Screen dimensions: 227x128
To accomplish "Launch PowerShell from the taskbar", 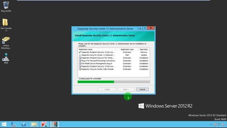I will (x=24, y=124).
